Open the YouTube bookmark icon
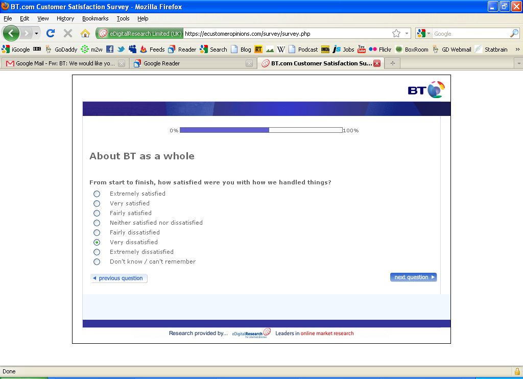 click(x=362, y=50)
